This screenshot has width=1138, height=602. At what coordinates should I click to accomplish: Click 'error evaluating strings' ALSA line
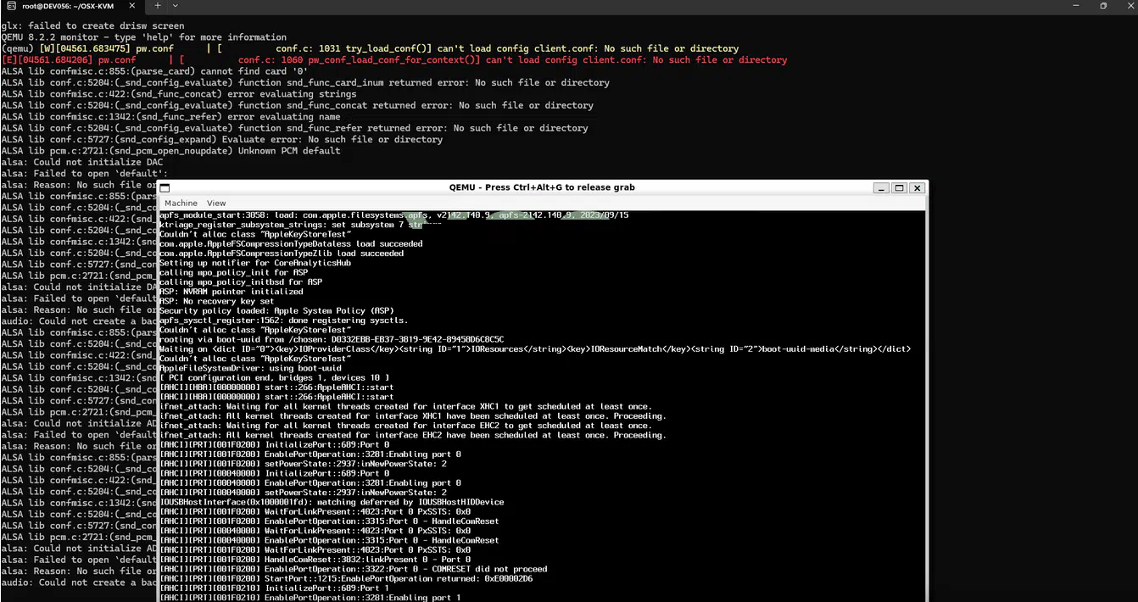click(179, 94)
